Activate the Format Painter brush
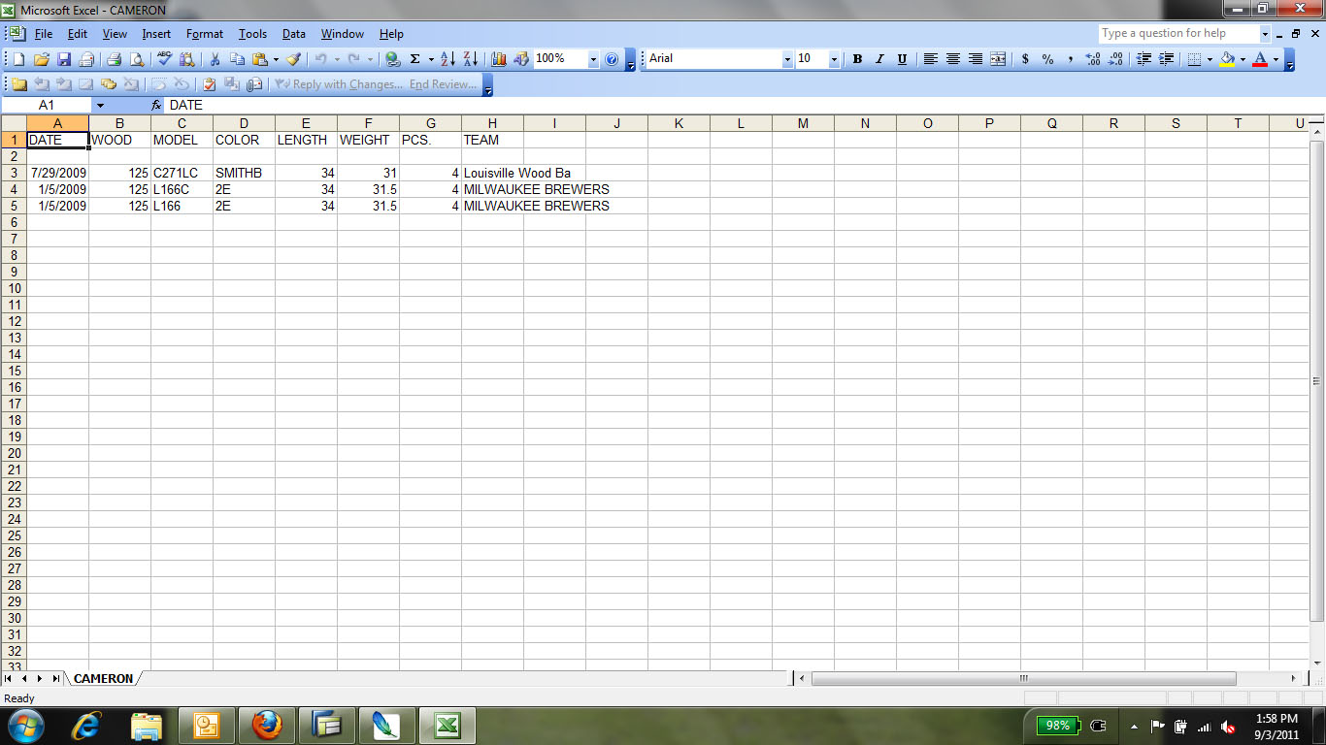Viewport: 1326px width, 745px height. tap(293, 59)
